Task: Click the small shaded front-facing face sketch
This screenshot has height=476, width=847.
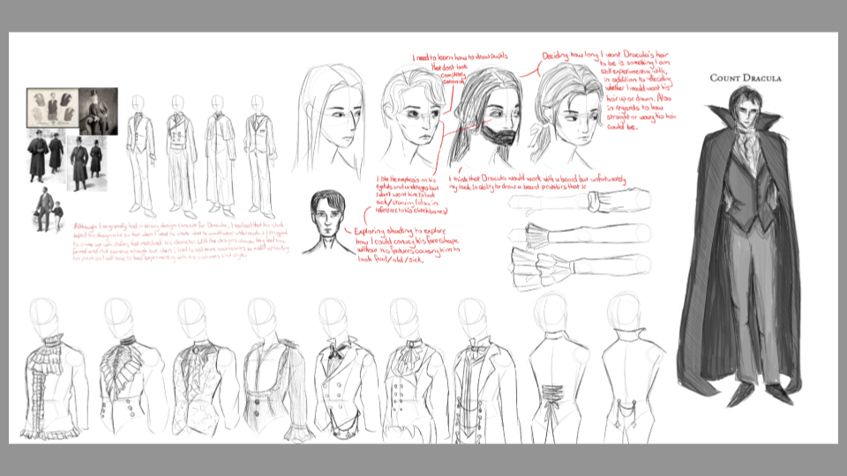Action: click(x=326, y=222)
